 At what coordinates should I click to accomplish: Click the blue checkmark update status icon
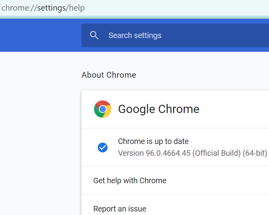click(103, 148)
